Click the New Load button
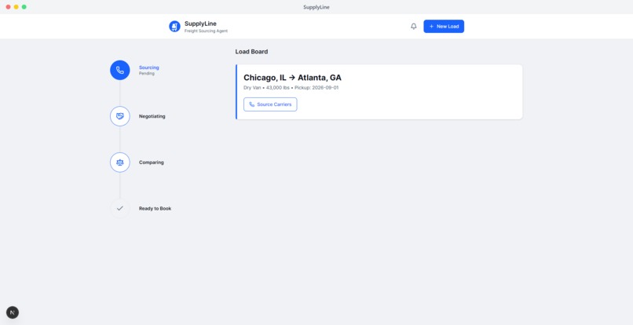 tap(444, 26)
